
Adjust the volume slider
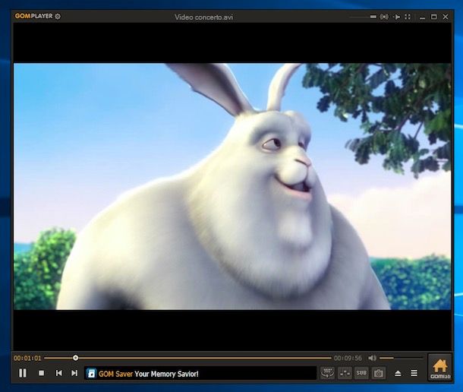coord(401,358)
